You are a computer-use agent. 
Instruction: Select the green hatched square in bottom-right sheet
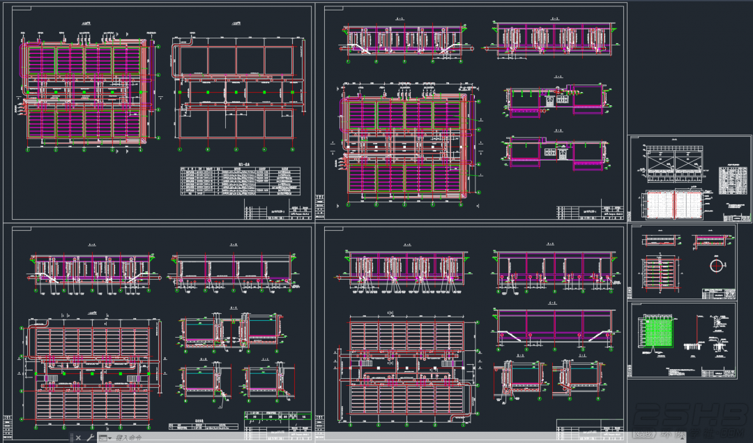(x=657, y=333)
